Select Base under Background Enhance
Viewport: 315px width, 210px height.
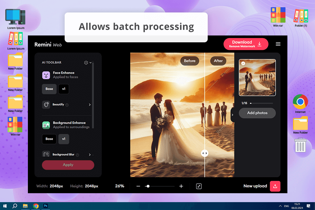point(49,139)
